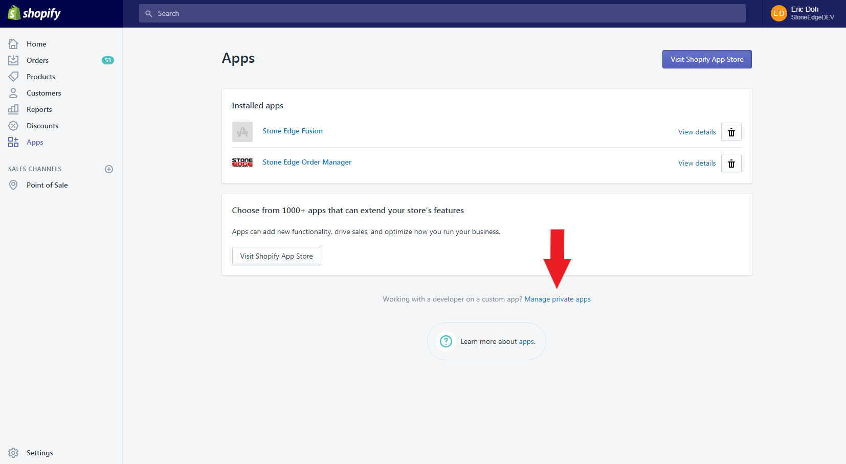Viewport: 846px width, 464px height.
Task: Delete Stone Edge Order Manager with trash icon
Action: point(731,163)
